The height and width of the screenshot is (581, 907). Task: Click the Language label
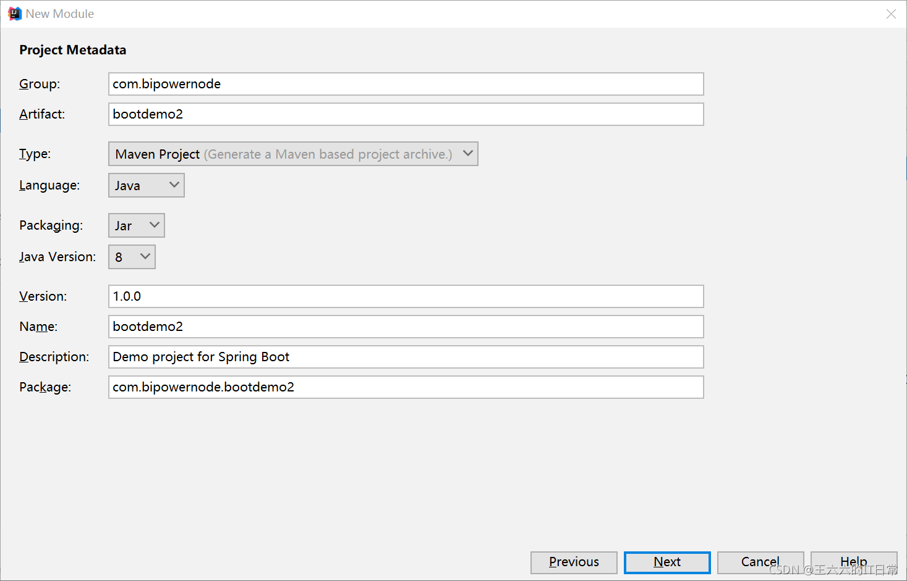click(x=49, y=185)
